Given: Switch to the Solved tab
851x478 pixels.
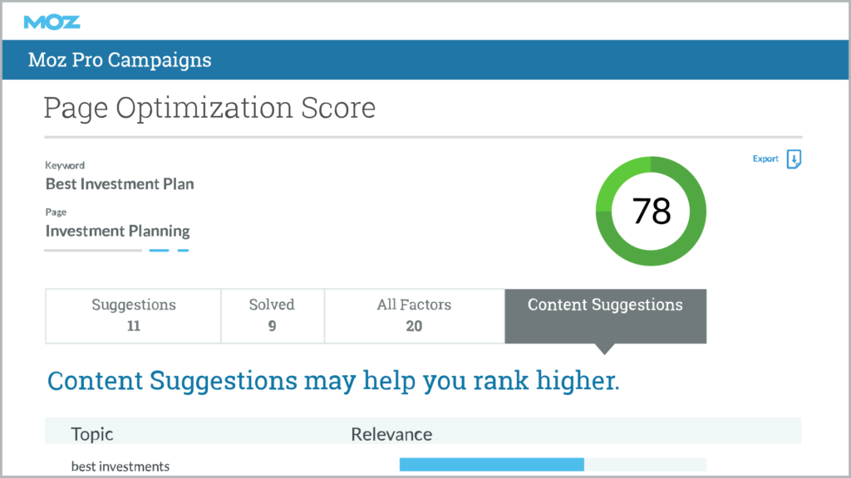Looking at the screenshot, I should click(x=272, y=315).
